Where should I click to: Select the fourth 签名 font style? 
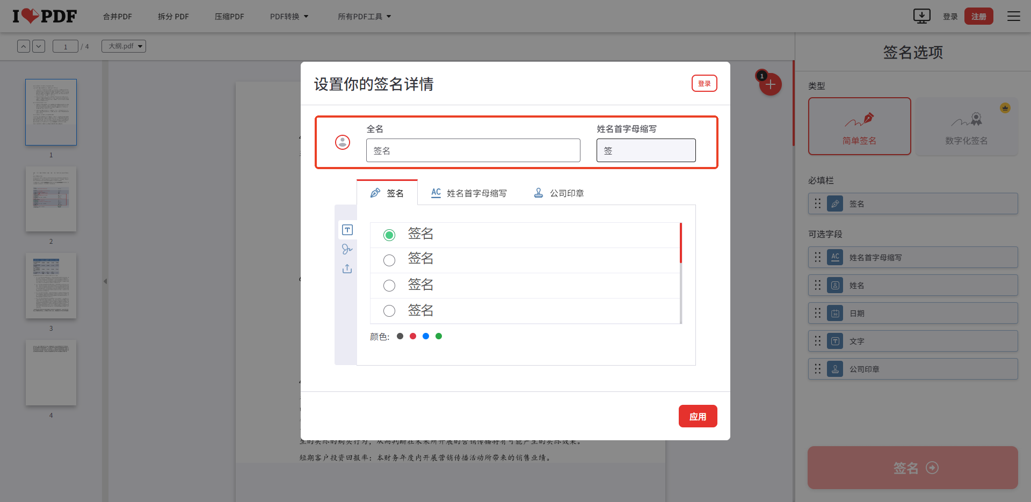[x=389, y=311]
